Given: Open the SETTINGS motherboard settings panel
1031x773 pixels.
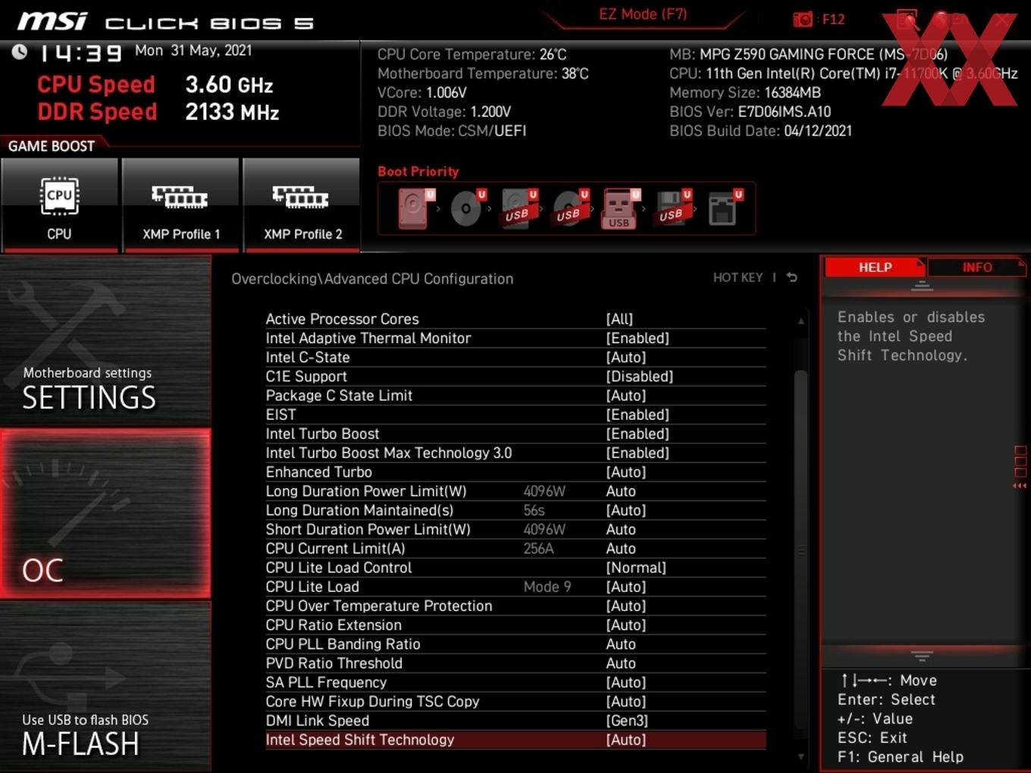Looking at the screenshot, I should [105, 341].
